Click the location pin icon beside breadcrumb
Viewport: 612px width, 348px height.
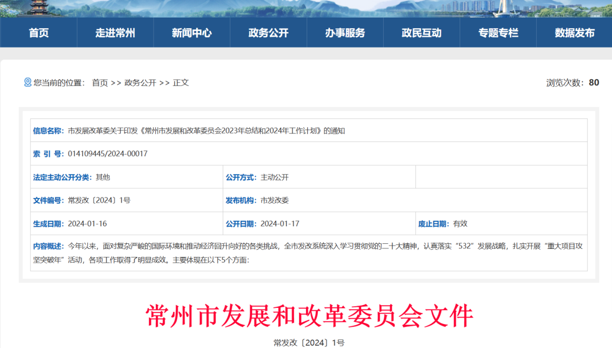click(27, 83)
